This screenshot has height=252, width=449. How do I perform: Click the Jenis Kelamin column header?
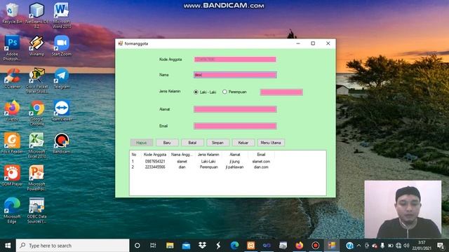point(208,155)
